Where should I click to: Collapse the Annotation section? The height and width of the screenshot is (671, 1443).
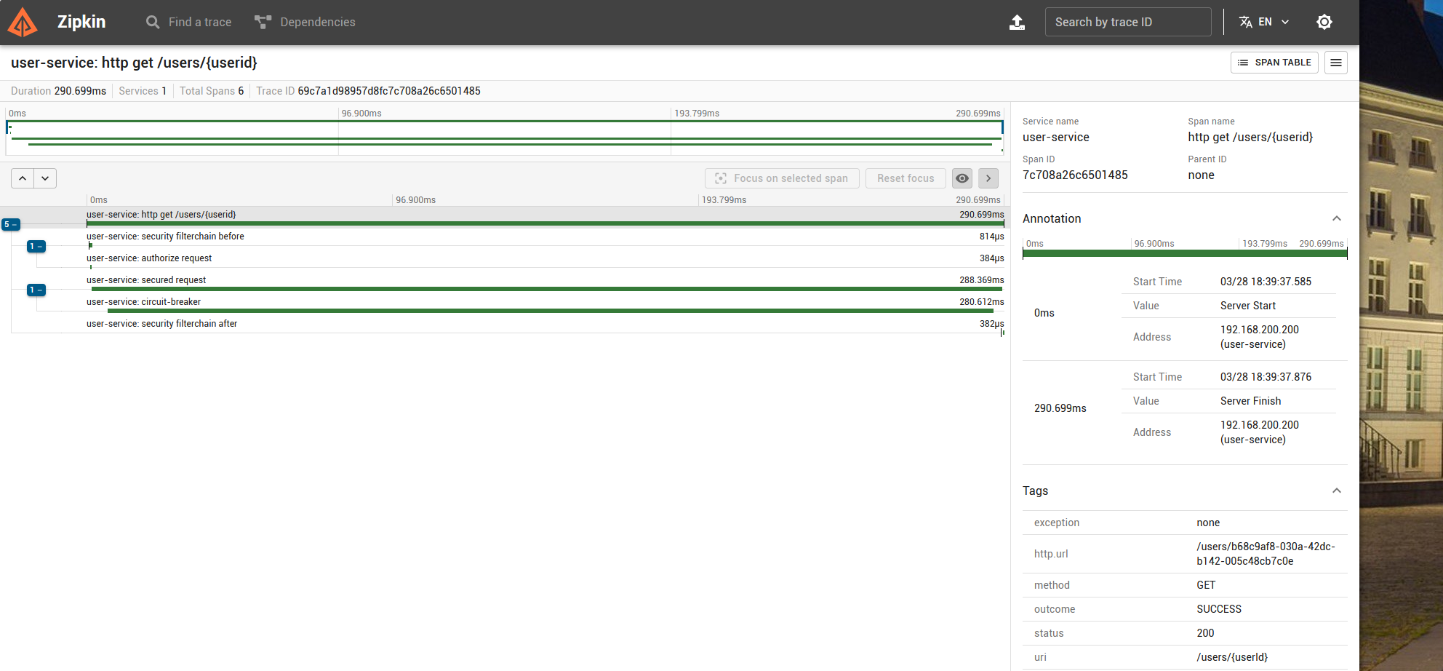1336,218
